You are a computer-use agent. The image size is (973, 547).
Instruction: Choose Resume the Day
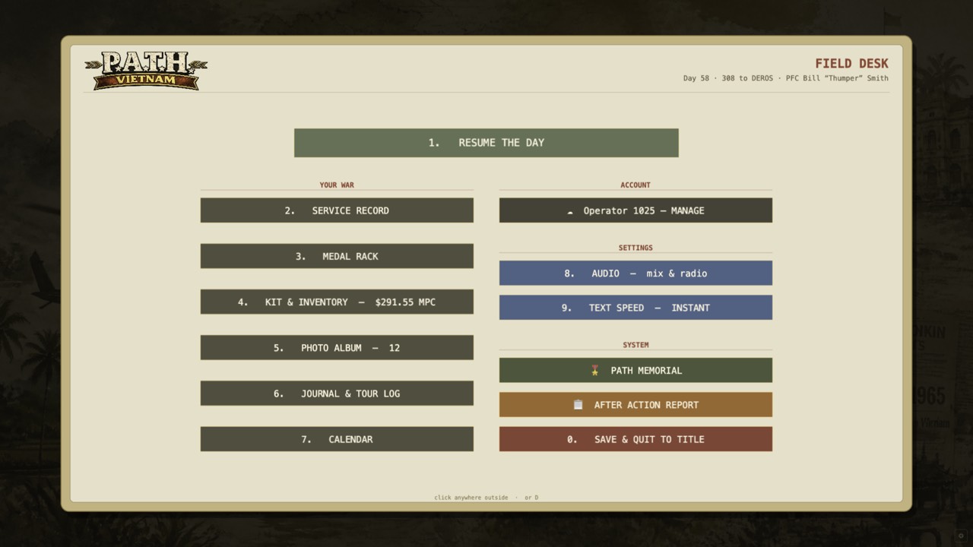tap(486, 143)
